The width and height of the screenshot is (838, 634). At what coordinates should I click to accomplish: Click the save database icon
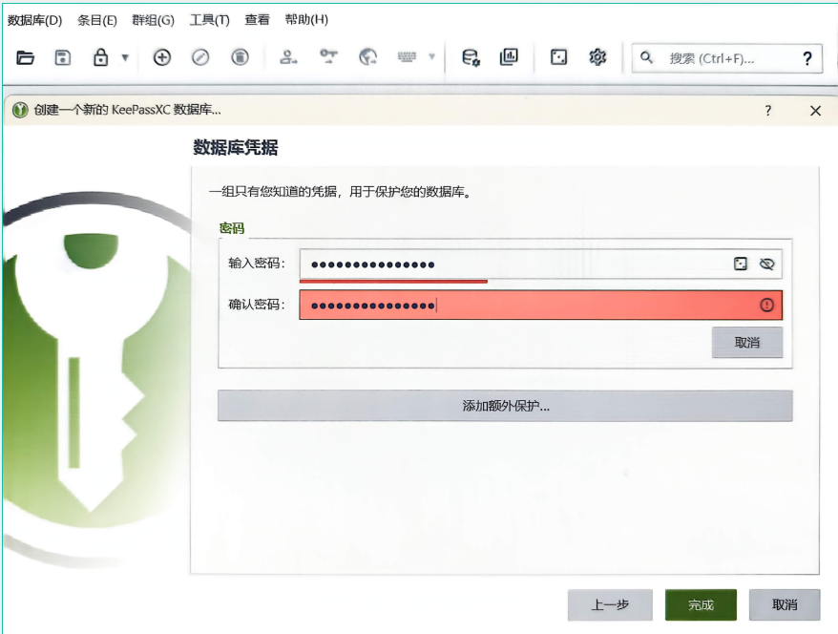tap(63, 57)
